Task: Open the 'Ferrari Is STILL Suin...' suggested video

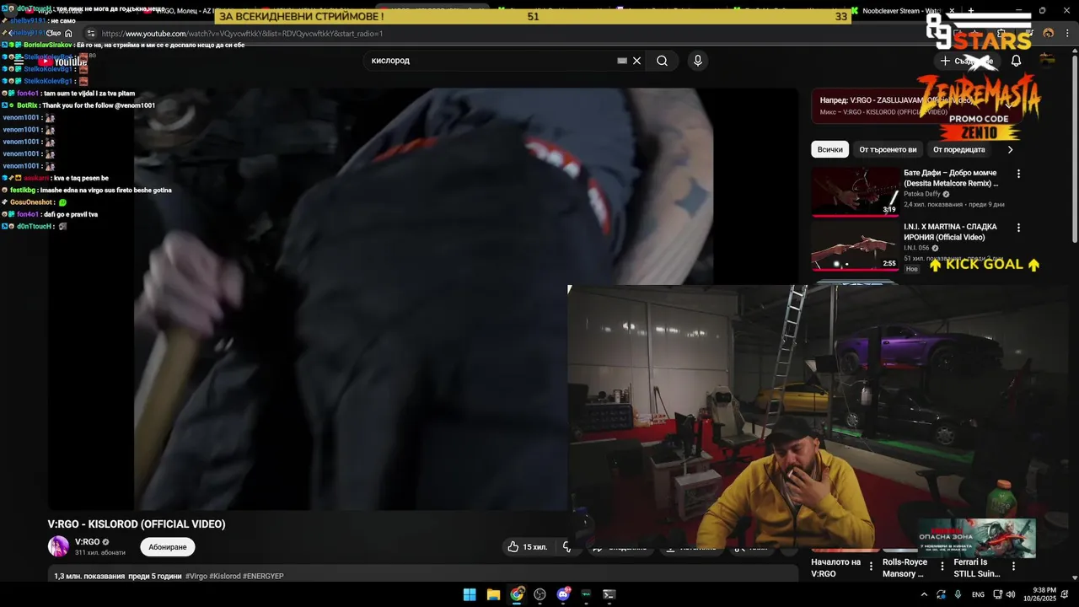Action: pyautogui.click(x=976, y=568)
